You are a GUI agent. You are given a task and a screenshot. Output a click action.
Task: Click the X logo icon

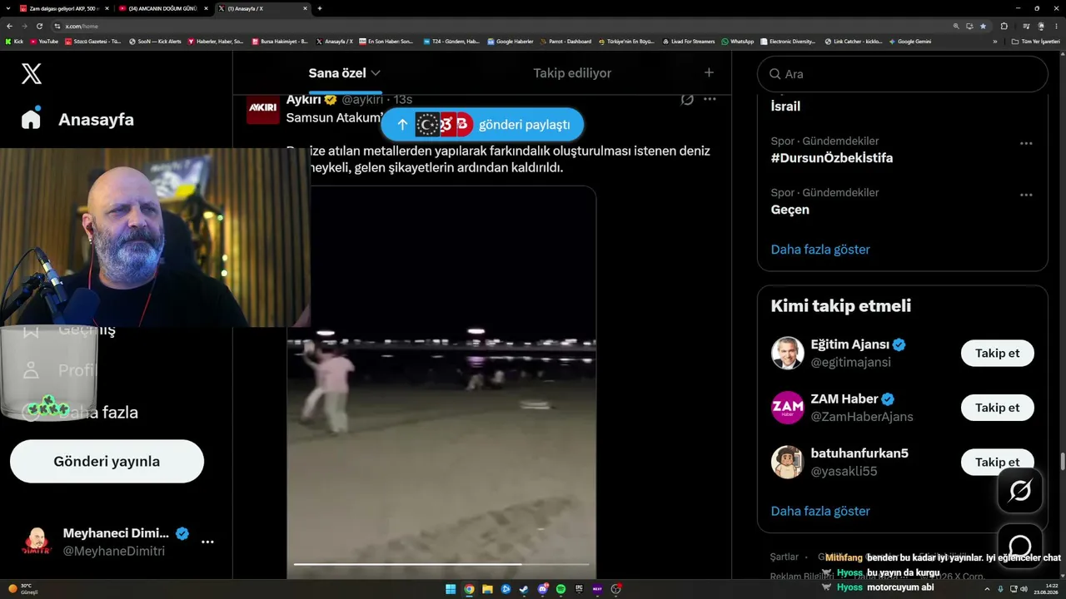click(32, 73)
